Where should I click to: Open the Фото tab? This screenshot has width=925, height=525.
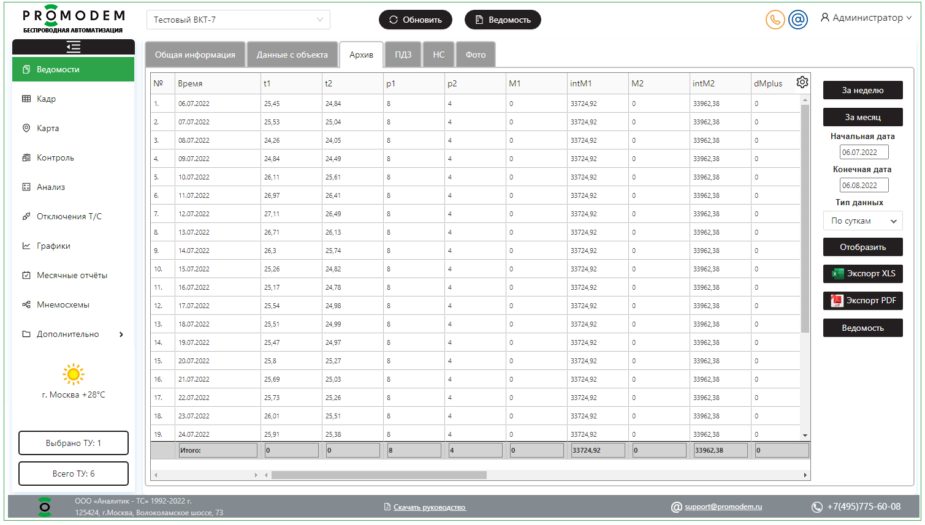coord(476,55)
